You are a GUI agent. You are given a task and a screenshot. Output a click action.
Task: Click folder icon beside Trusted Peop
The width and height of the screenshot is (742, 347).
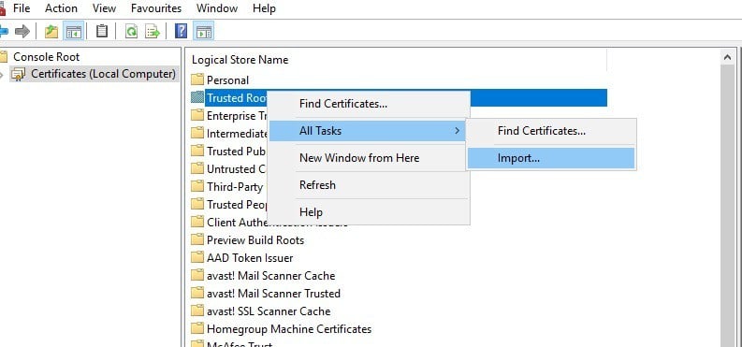click(x=197, y=204)
